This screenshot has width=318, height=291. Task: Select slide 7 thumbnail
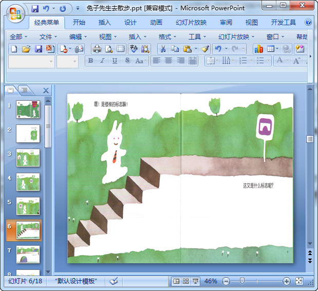click(28, 254)
